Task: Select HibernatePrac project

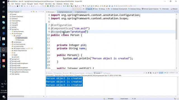Action: (15, 21)
